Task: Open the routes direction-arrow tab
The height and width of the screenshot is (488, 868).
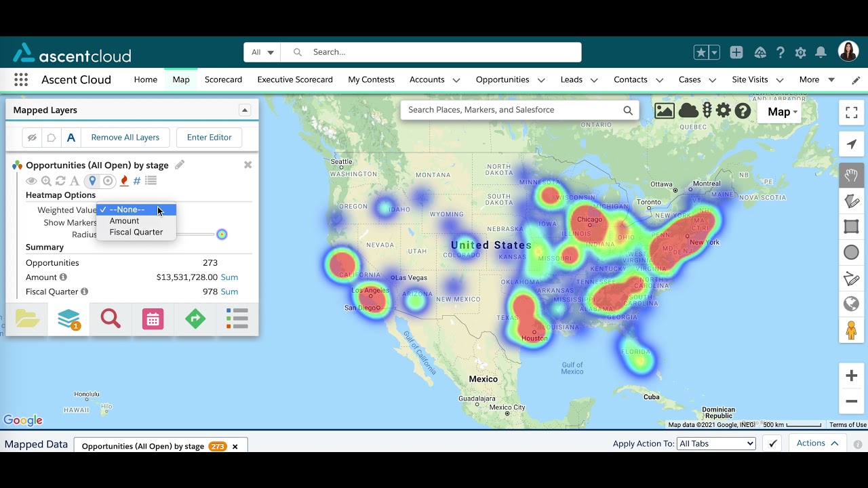Action: pyautogui.click(x=195, y=318)
